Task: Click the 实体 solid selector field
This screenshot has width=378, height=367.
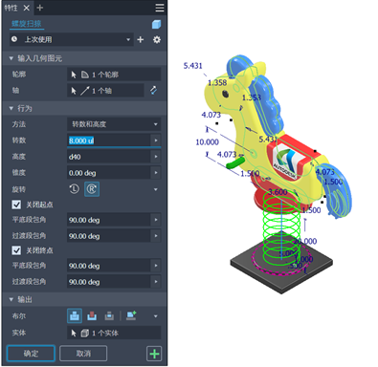Action: point(114,333)
